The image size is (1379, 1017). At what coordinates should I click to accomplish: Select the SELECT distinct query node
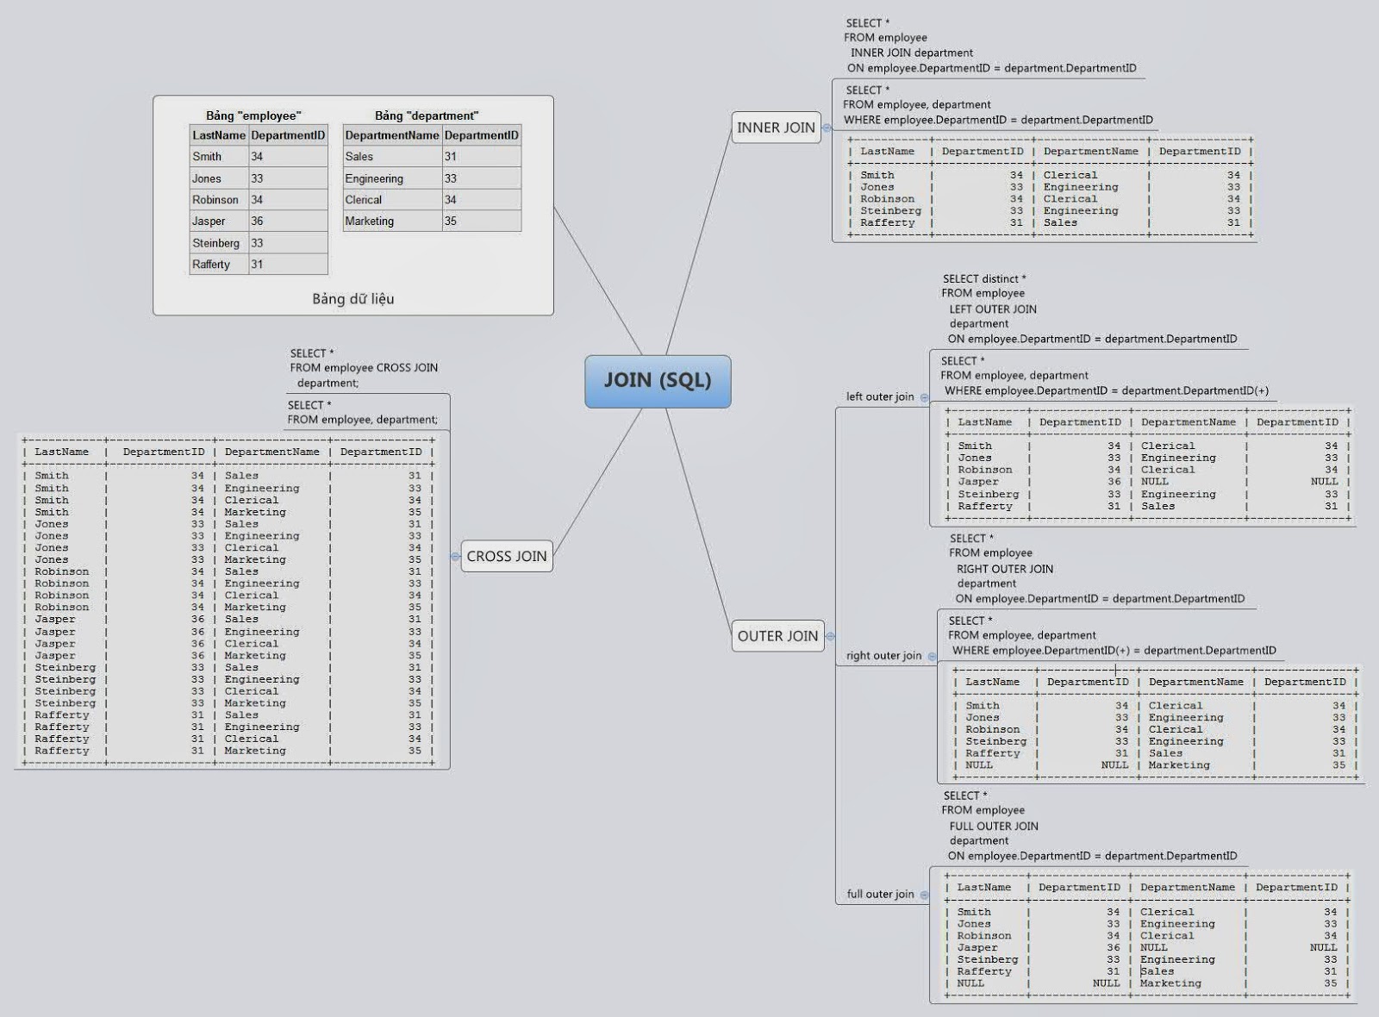(x=1086, y=310)
